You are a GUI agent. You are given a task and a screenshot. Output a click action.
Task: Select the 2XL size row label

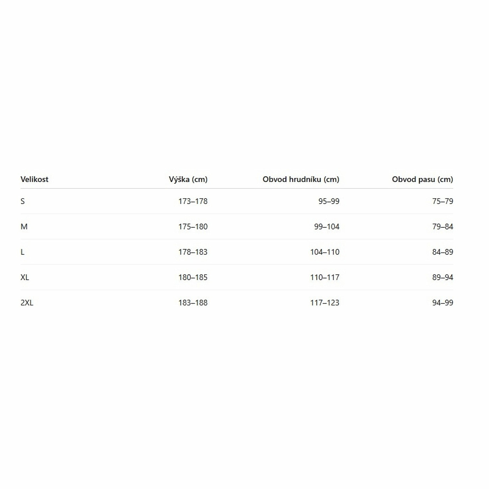coord(27,303)
